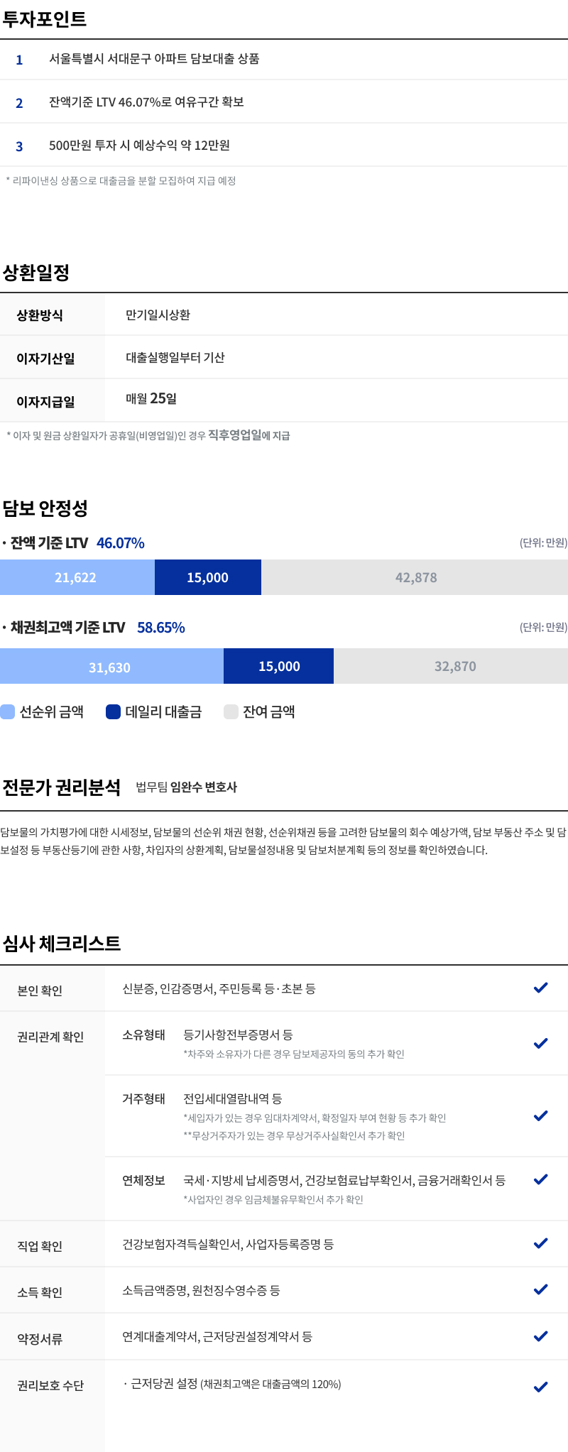Click the dark blue 데일리 대출금 legend swatch
This screenshot has height=1452, width=568.
pyautogui.click(x=113, y=711)
